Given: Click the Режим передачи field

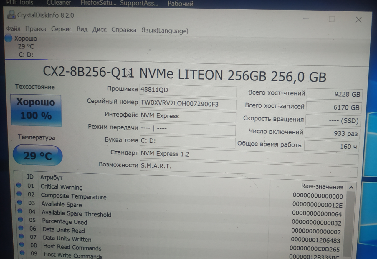Looking at the screenshot, I should coord(188,129).
